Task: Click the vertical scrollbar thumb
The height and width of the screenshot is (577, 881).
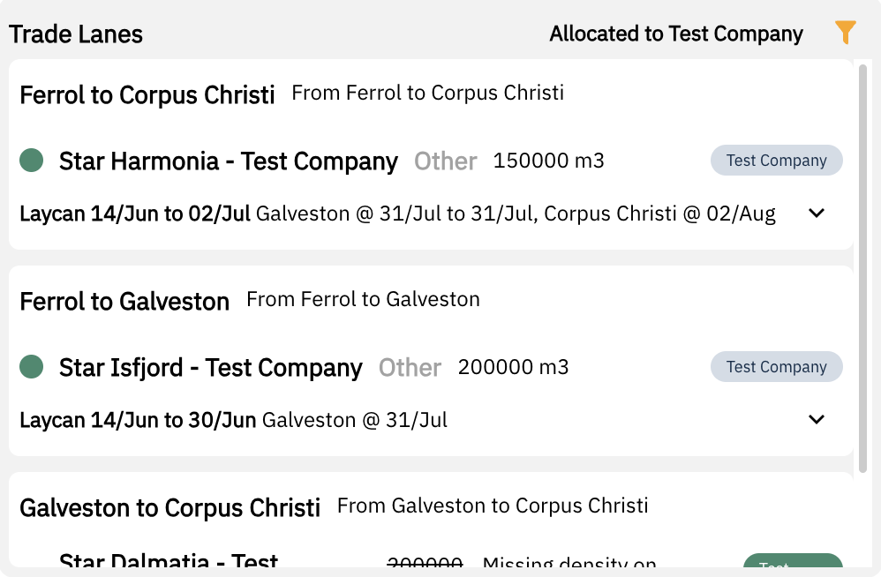Action: (863, 265)
